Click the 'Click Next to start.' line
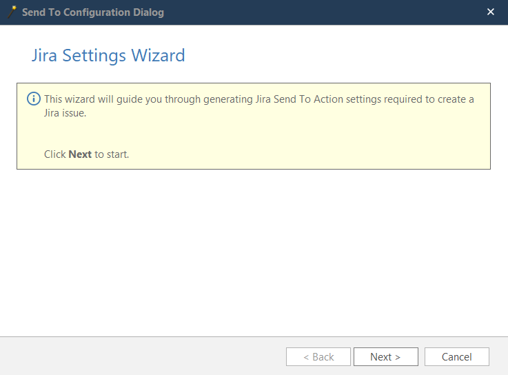The width and height of the screenshot is (508, 375). (86, 154)
